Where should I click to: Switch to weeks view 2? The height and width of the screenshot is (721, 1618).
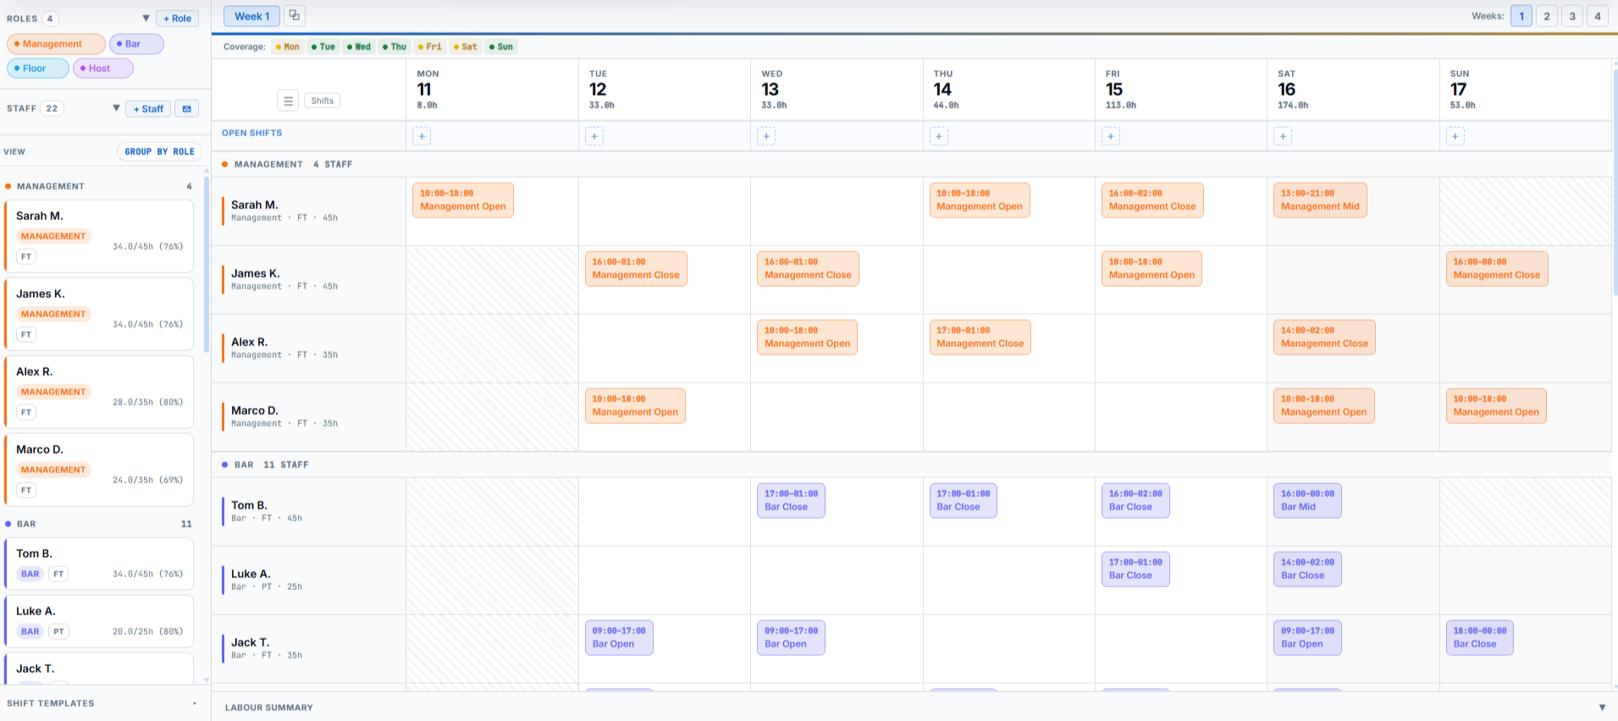pyautogui.click(x=1547, y=16)
